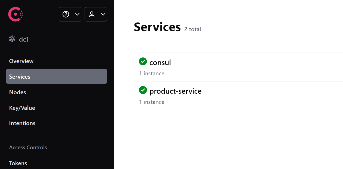Image resolution: width=343 pixels, height=169 pixels.
Task: Open the Tokens page
Action: 18,163
